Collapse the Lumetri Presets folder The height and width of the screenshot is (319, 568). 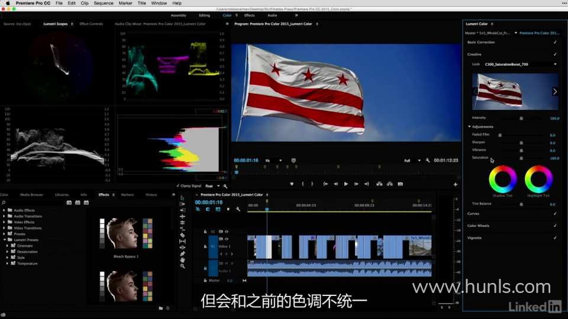click(x=4, y=240)
